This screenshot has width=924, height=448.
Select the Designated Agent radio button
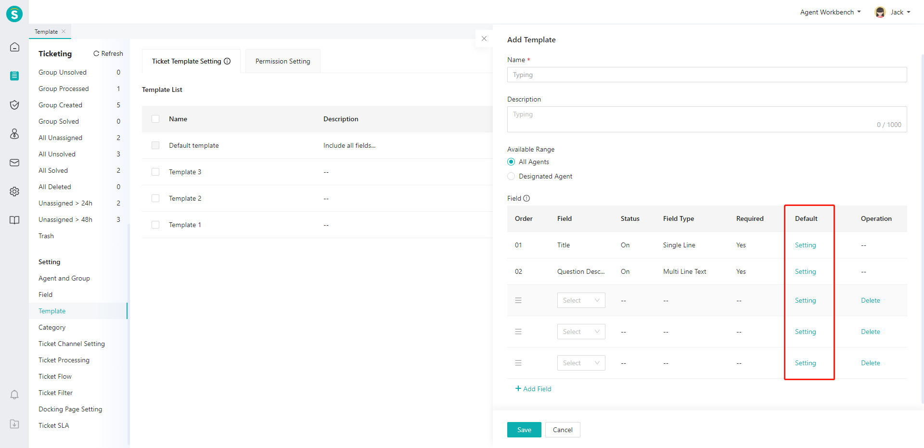[511, 176]
